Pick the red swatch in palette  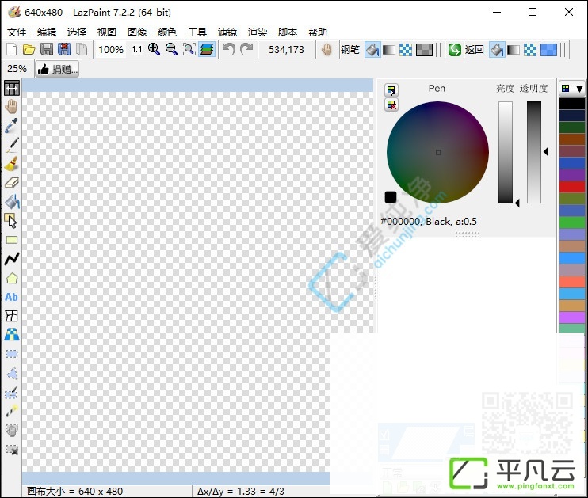pyautogui.click(x=572, y=186)
